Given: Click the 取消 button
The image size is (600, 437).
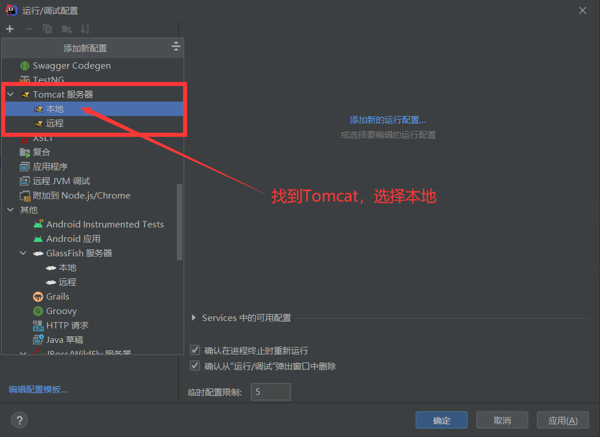Looking at the screenshot, I should tap(502, 420).
